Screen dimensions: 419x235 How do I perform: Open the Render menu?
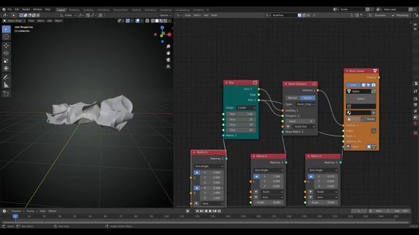coord(26,9)
